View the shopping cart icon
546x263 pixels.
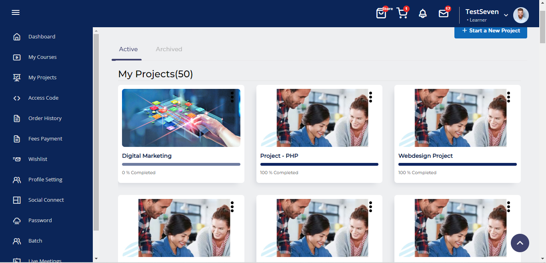[402, 14]
